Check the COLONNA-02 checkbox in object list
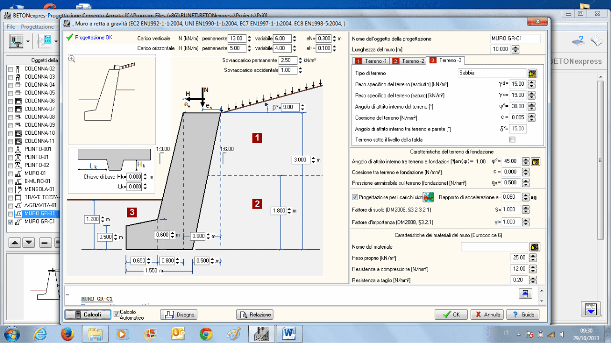Screen dimensions: 611x343 click(x=11, y=69)
